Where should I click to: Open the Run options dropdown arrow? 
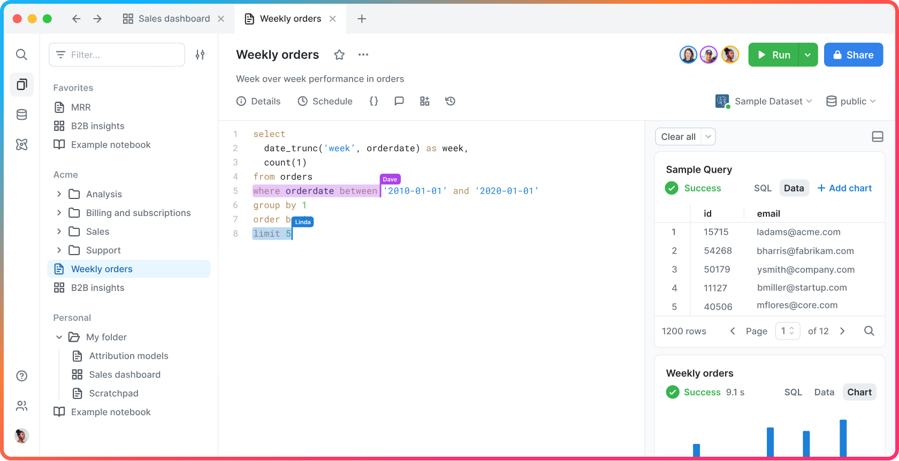click(808, 55)
